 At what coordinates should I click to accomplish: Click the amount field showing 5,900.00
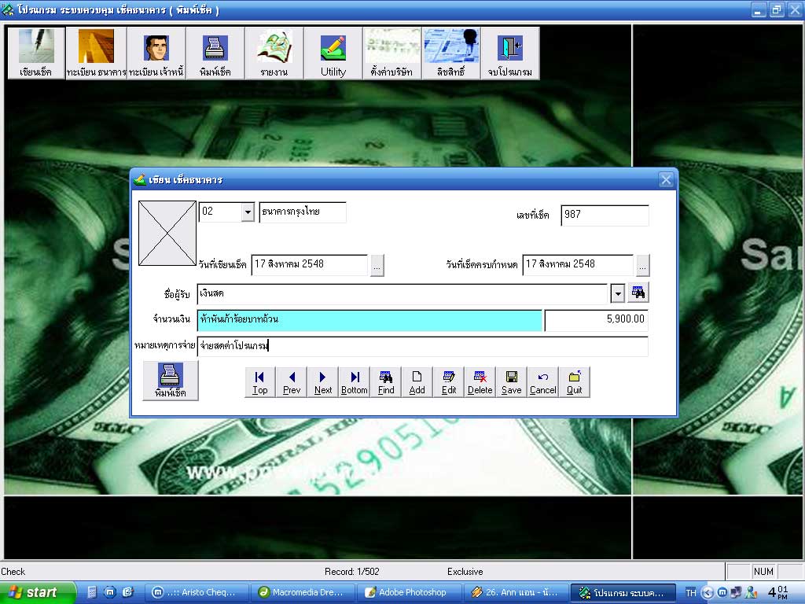click(596, 319)
